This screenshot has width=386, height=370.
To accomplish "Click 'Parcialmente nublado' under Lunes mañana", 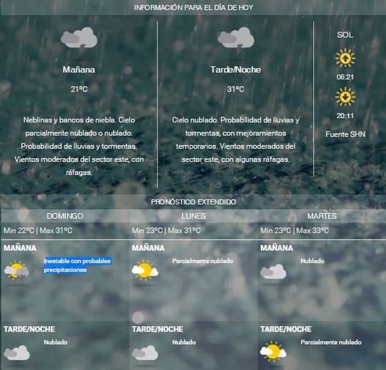I will coord(203,261).
